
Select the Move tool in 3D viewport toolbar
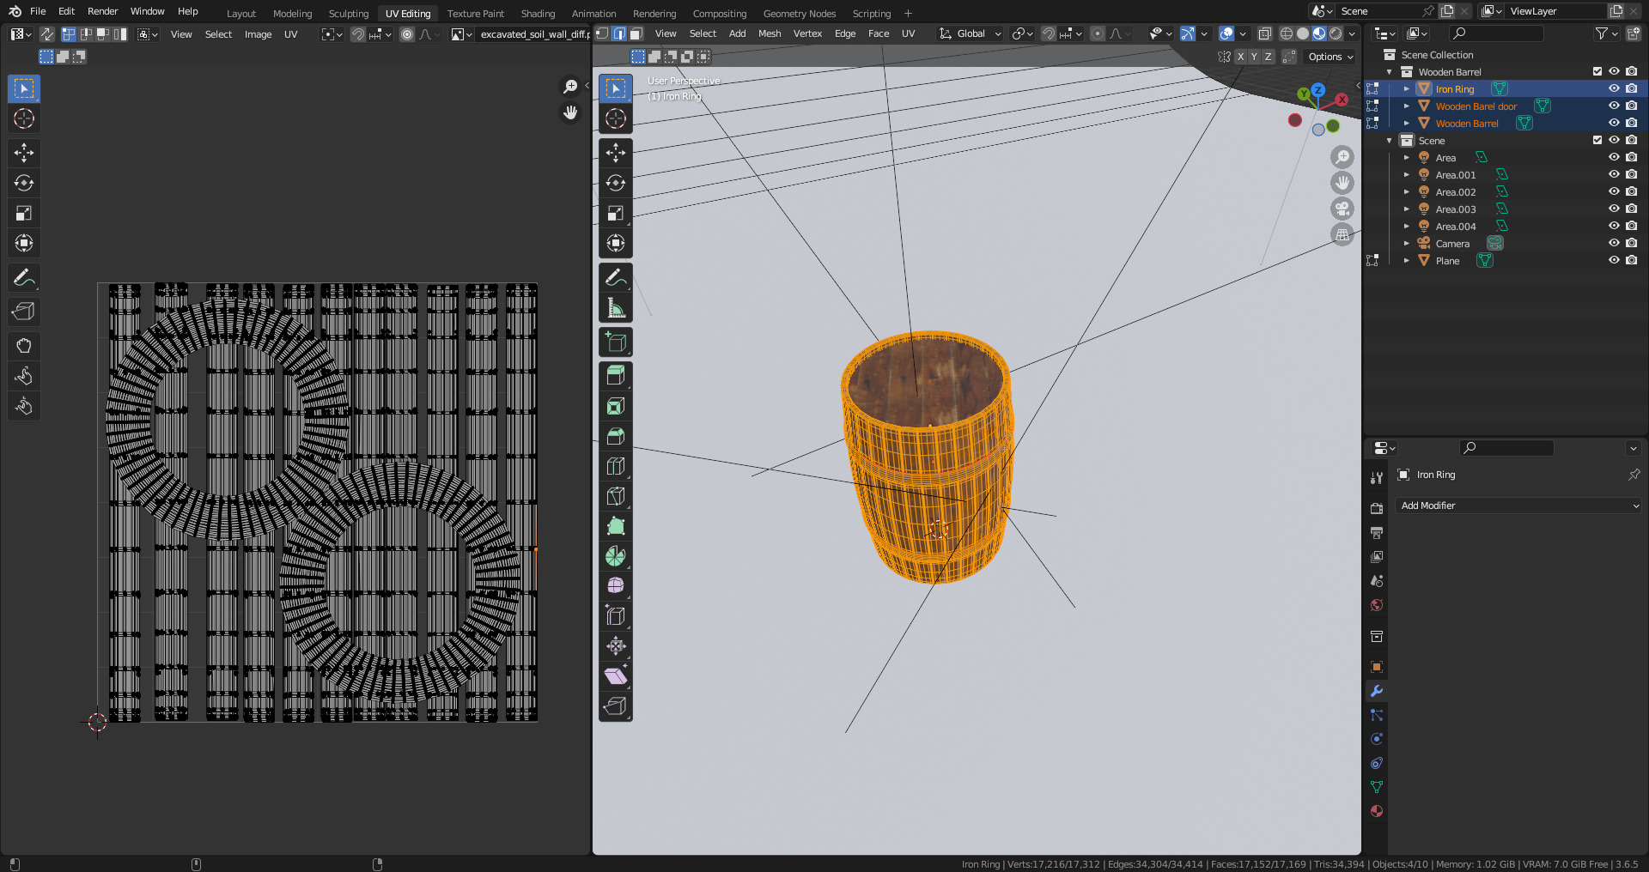click(616, 153)
